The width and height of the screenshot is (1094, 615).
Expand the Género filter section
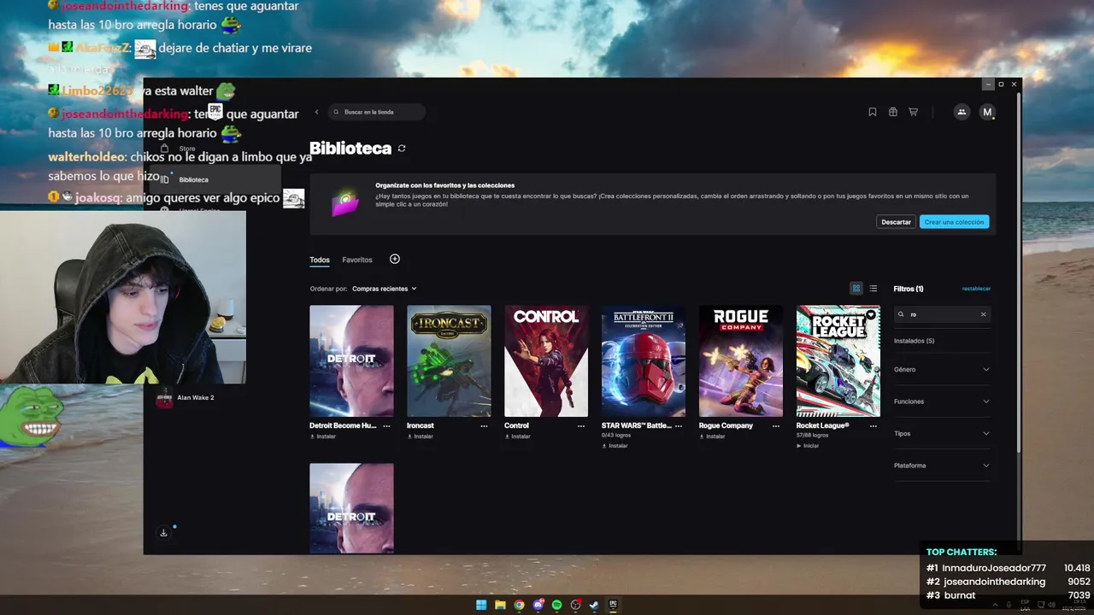942,370
